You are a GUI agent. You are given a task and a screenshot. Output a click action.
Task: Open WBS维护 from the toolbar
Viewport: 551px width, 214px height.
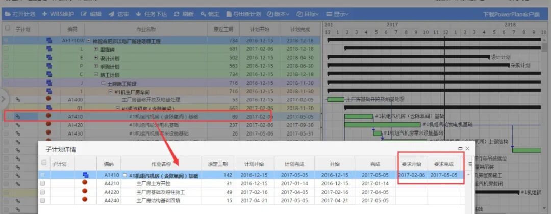tap(58, 14)
